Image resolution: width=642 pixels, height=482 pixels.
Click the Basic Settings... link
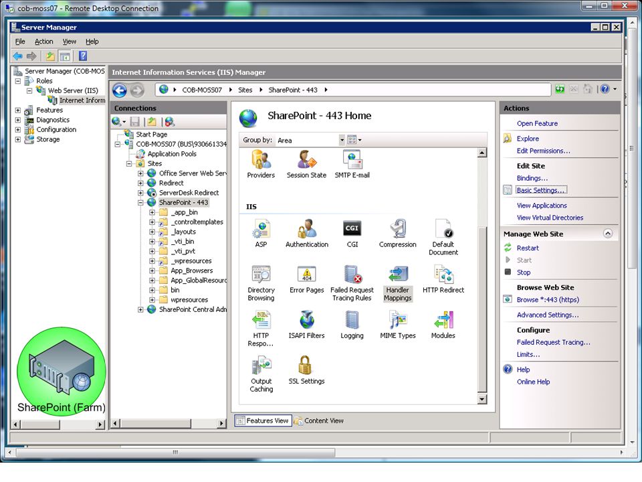[x=541, y=190]
